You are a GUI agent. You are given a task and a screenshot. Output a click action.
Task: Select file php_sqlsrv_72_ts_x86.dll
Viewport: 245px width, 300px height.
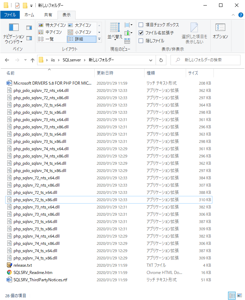[x=109, y=200]
